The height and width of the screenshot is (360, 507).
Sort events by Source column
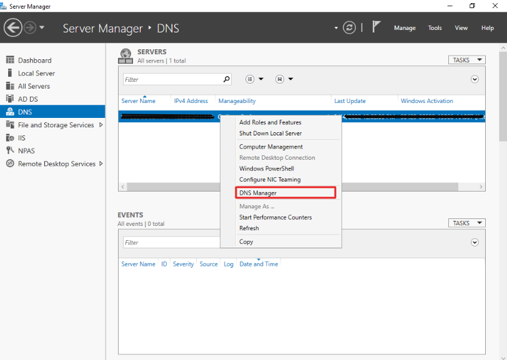pyautogui.click(x=209, y=264)
